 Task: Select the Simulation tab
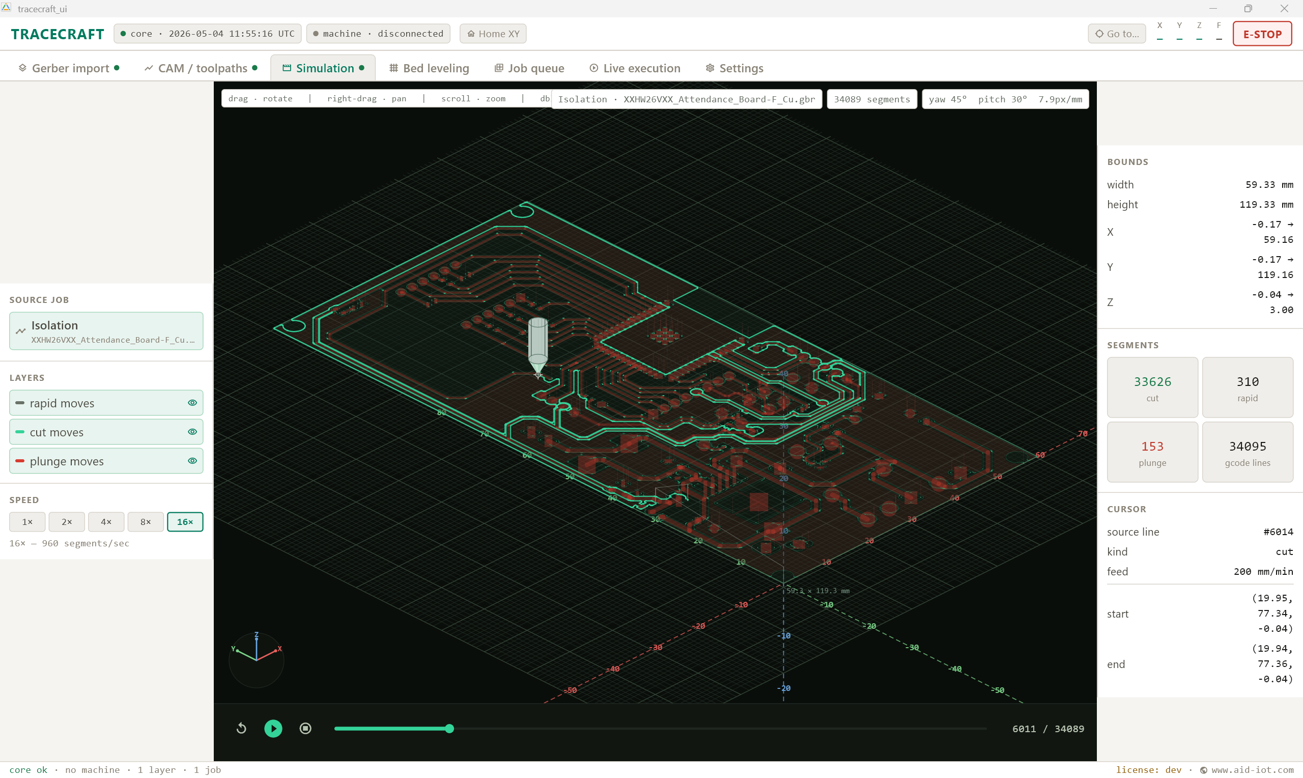tap(323, 68)
